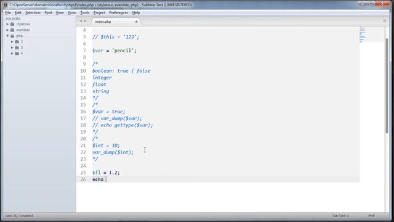Minimize the Sublime Text window

(363, 4)
